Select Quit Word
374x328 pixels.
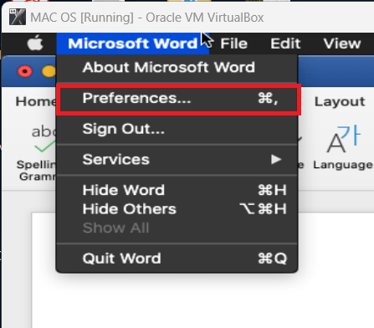[177, 259]
